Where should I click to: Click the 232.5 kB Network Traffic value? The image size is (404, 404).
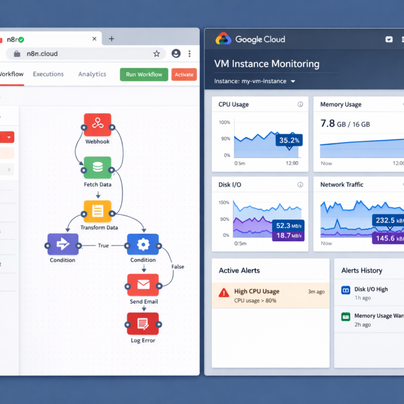388,220
